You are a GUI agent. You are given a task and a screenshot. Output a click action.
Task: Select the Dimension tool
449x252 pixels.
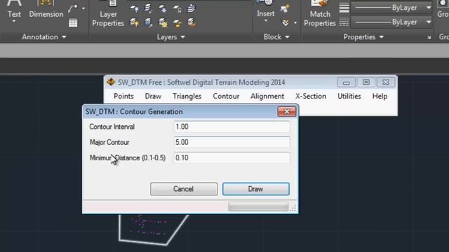(x=46, y=8)
